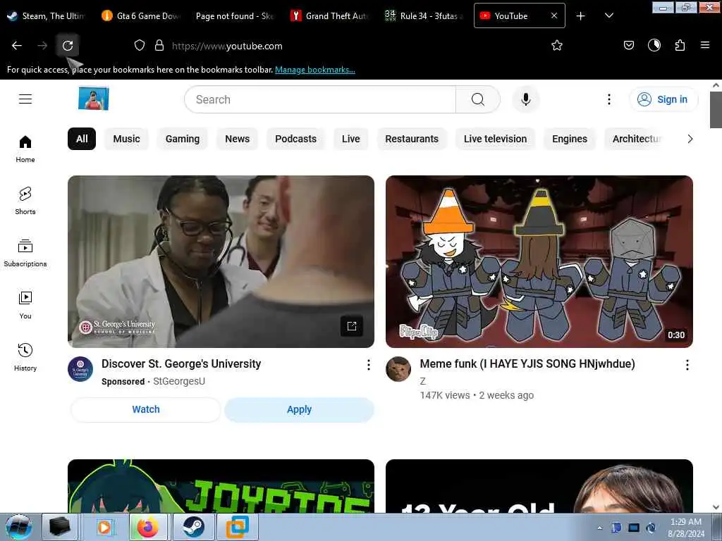The image size is (722, 541).
Task: Select the Restaurants filter chip
Action: pos(412,139)
